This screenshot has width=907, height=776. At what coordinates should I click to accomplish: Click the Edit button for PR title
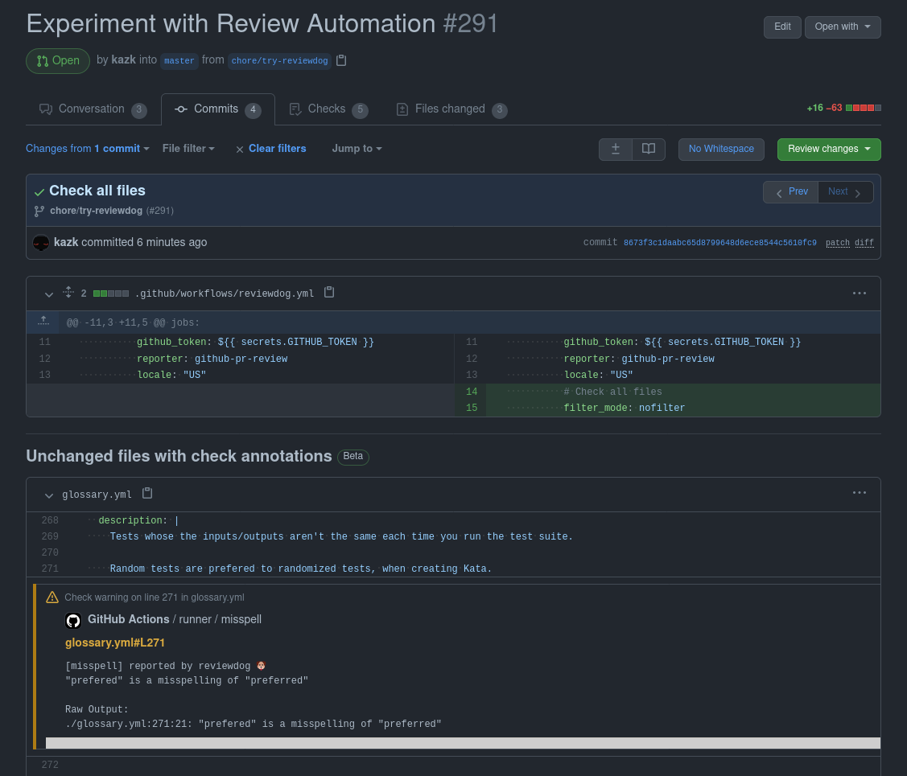[782, 27]
